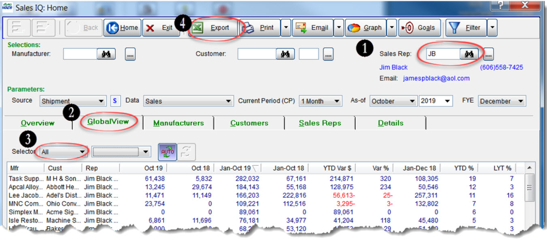
Task: Expand the Email dropdown arrow
Action: (339, 28)
